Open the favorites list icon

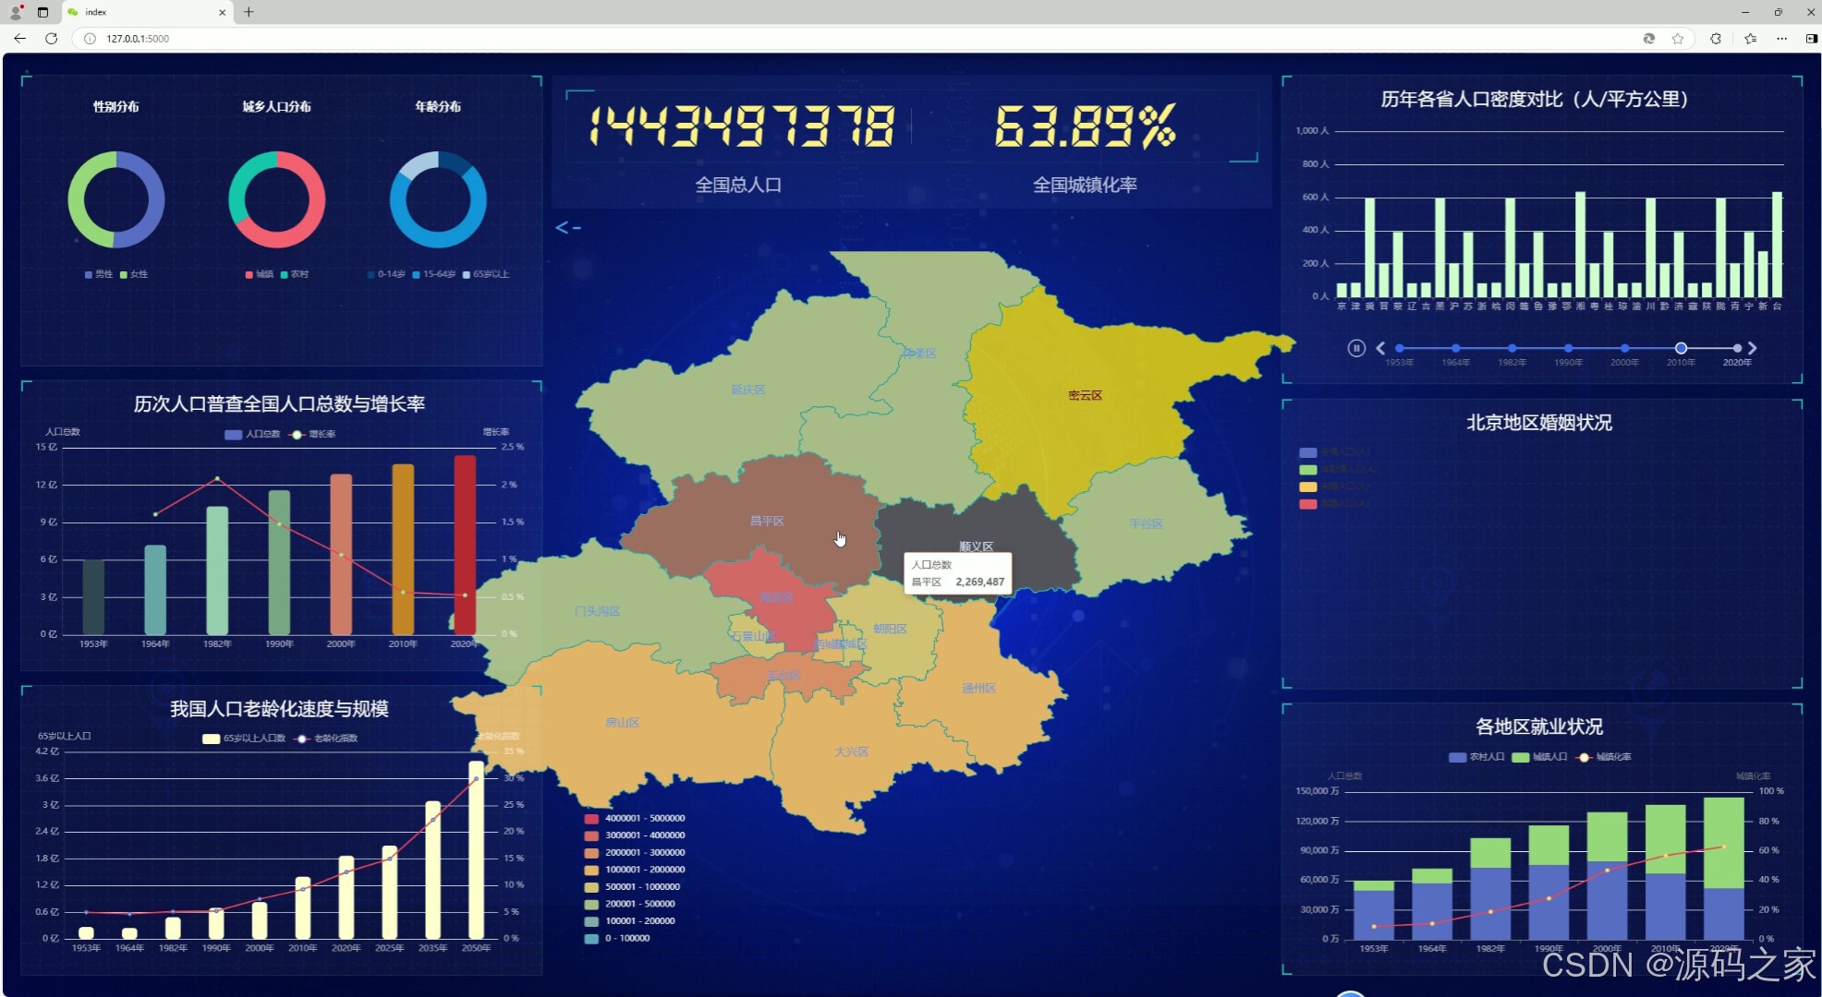coord(1750,39)
